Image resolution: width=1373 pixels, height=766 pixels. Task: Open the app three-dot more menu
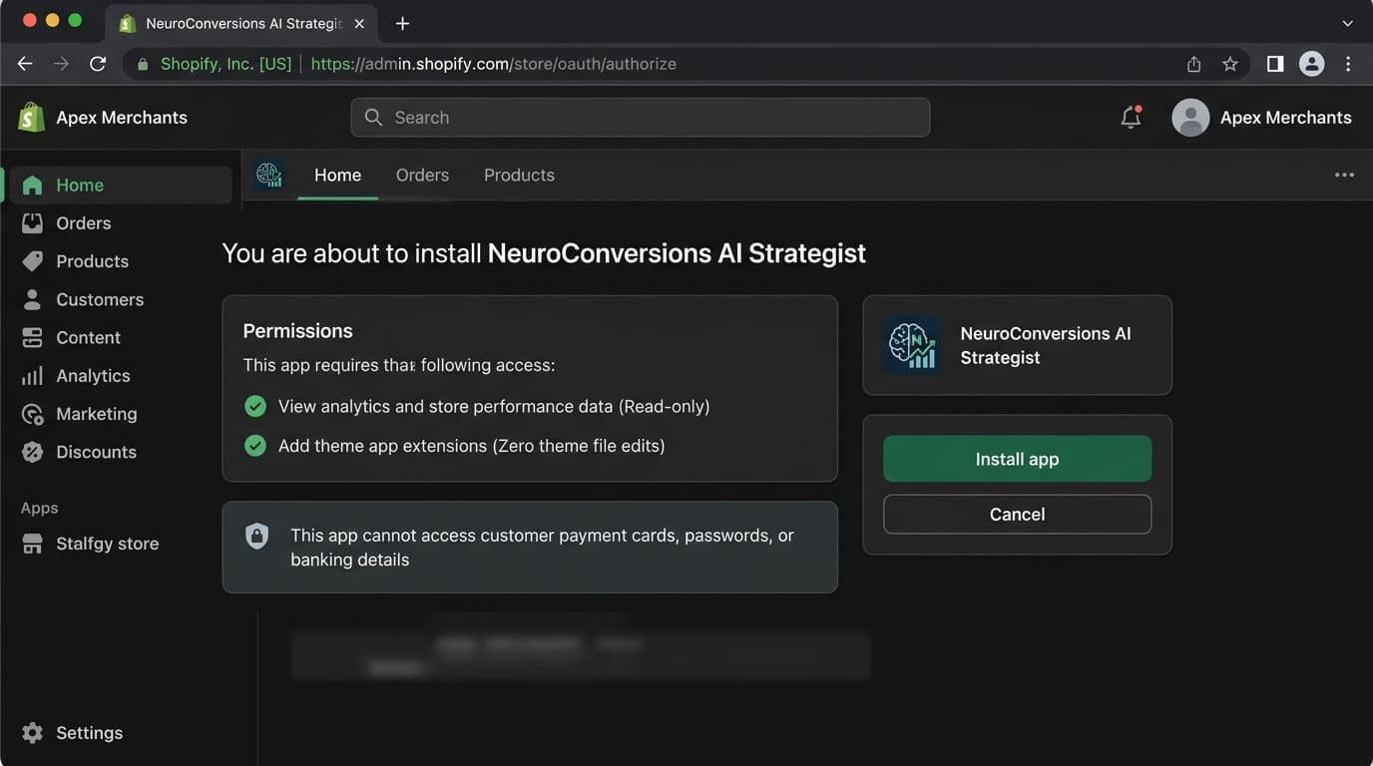click(x=1344, y=175)
